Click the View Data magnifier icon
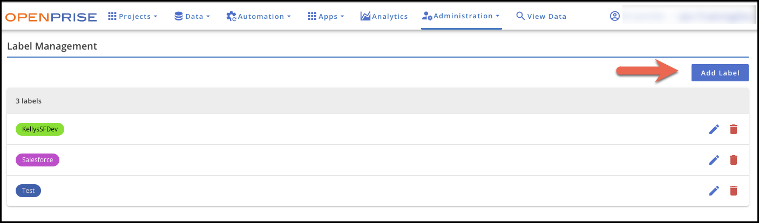This screenshot has height=223, width=759. 520,16
